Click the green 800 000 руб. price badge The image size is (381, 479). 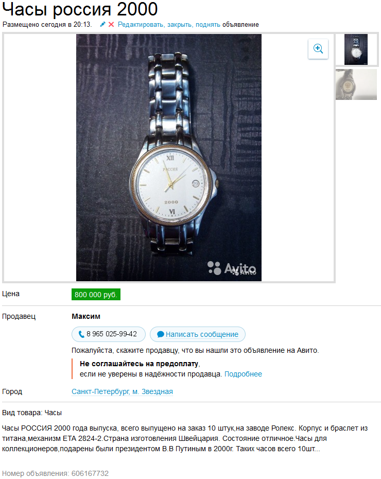(x=96, y=295)
